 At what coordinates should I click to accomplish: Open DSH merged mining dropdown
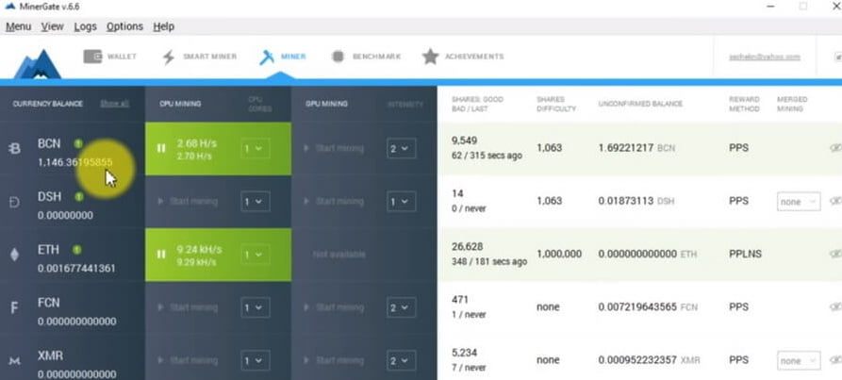[799, 201]
